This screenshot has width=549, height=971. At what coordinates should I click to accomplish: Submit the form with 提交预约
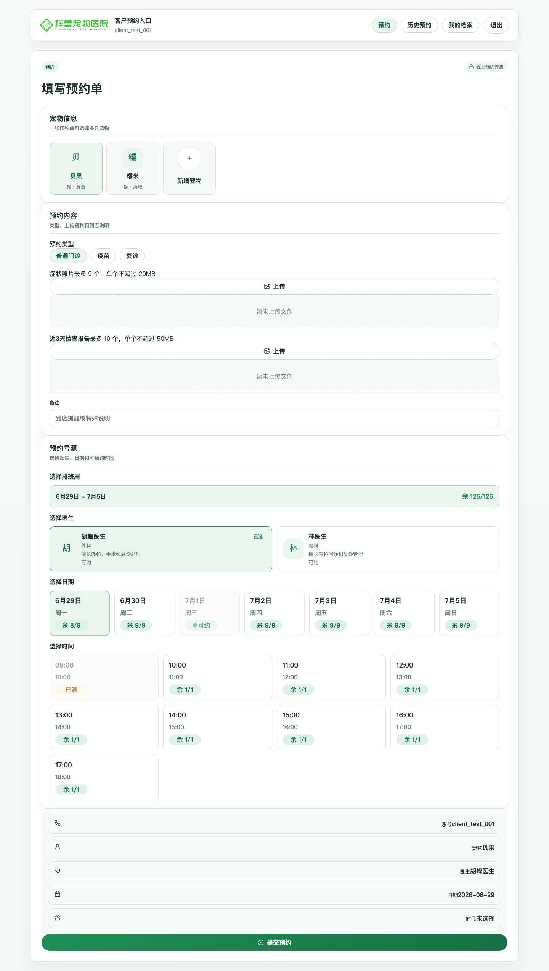click(x=274, y=942)
